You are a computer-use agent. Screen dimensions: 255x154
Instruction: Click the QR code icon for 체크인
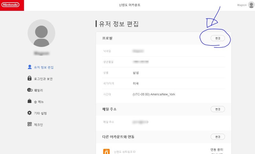pyautogui.click(x=30, y=124)
